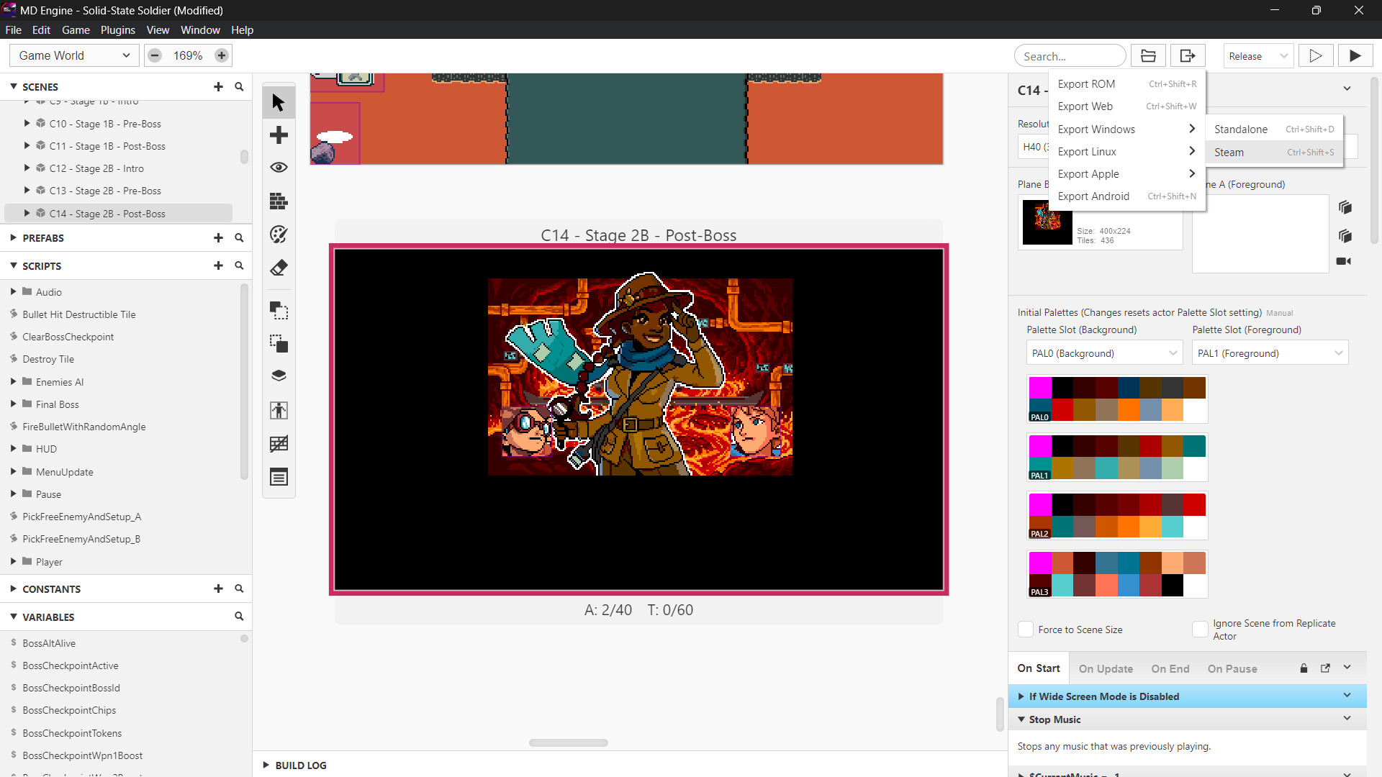1382x777 pixels.
Task: Click the Plane B background thumbnail
Action: (x=1047, y=223)
